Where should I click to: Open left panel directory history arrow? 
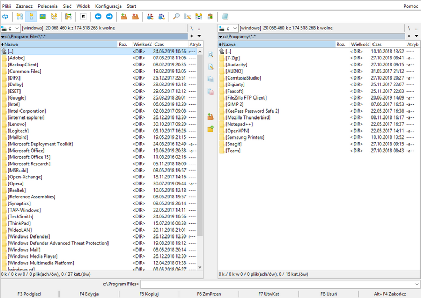(199, 36)
